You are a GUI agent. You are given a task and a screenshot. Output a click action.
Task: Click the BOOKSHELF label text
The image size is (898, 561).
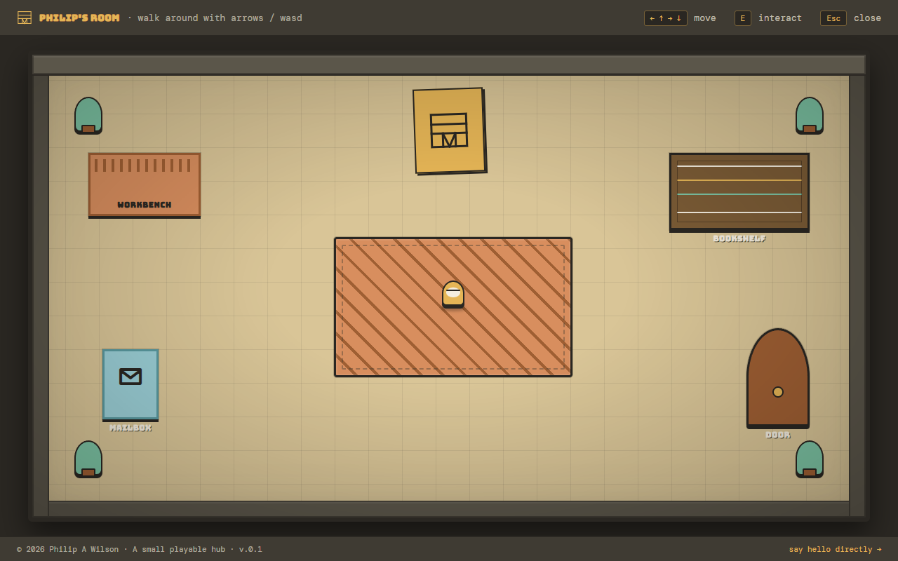(x=739, y=238)
